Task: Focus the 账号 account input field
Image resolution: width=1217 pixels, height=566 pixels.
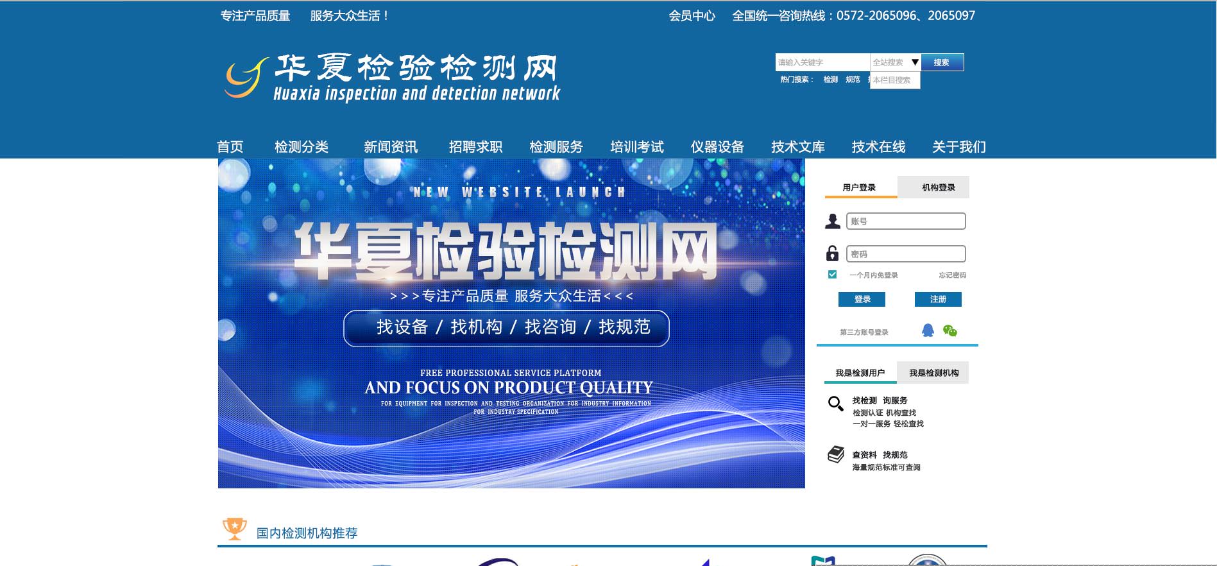Action: coord(906,221)
